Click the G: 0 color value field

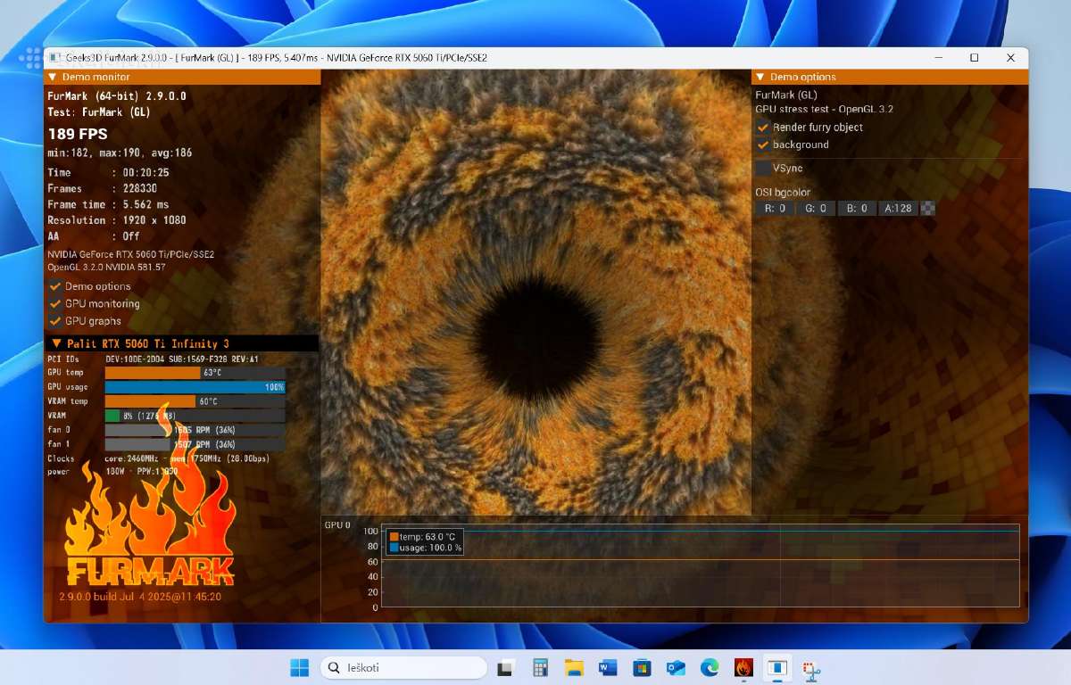[x=816, y=208]
